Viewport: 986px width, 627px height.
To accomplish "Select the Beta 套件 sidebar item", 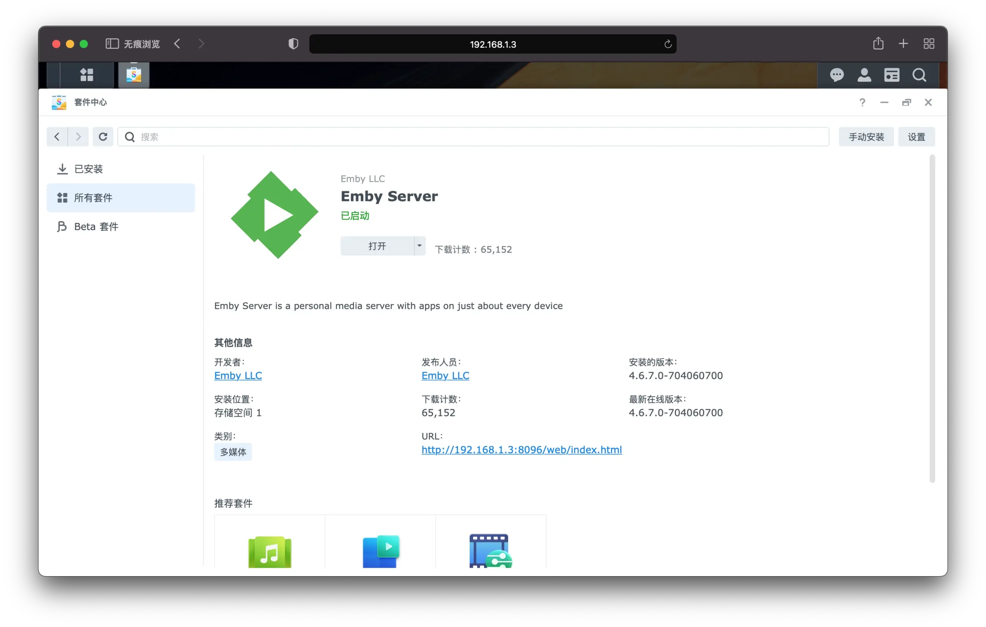I will [121, 226].
